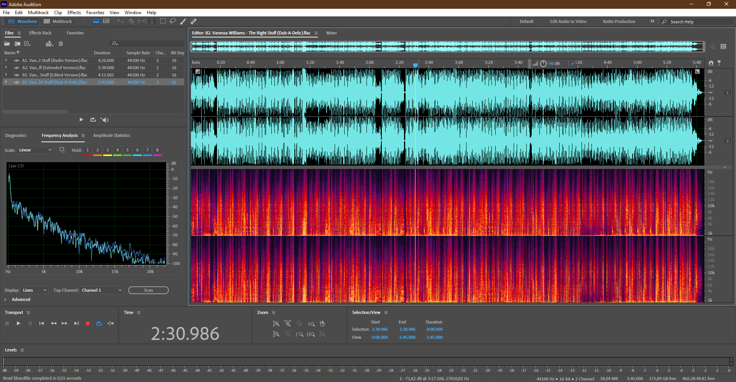Click Hold button 5 with green swatch

(x=128, y=150)
